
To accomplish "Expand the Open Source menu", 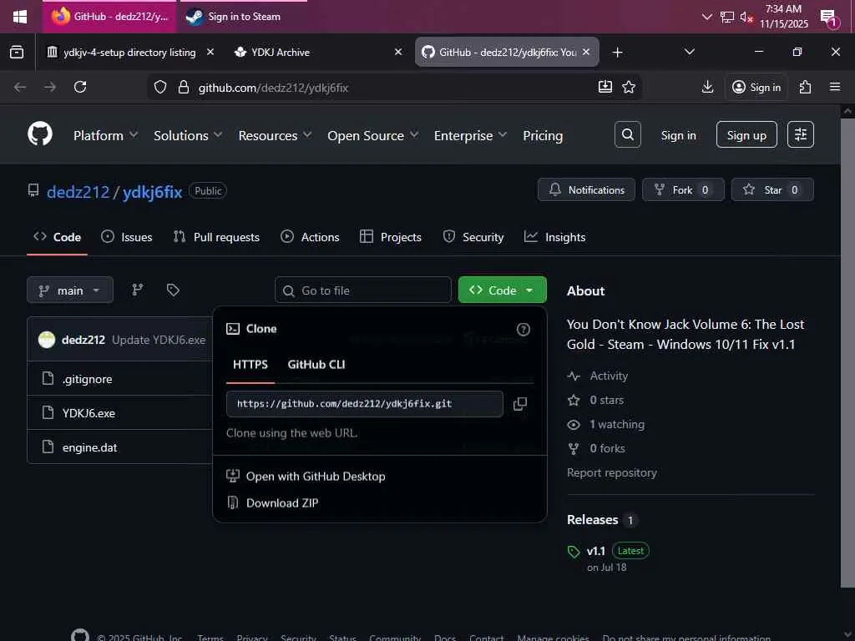I will pyautogui.click(x=373, y=136).
